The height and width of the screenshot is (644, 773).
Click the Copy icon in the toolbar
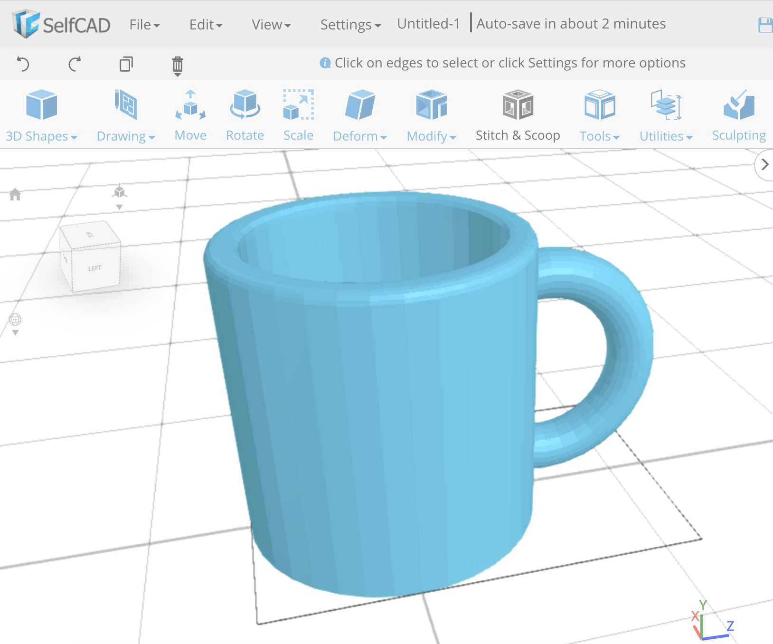[x=126, y=64]
